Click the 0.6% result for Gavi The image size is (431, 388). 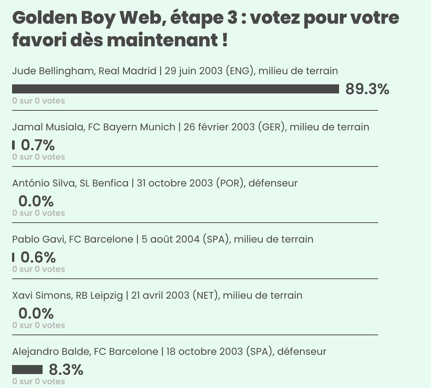click(x=38, y=257)
